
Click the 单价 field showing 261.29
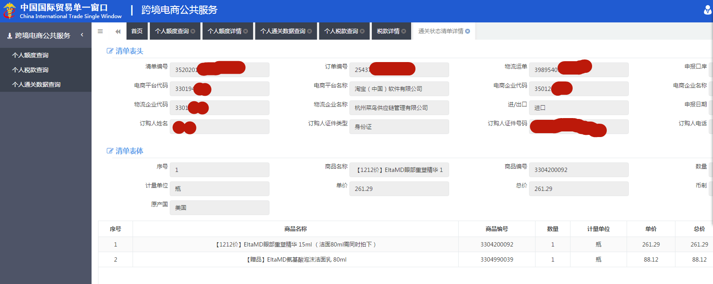coord(399,189)
